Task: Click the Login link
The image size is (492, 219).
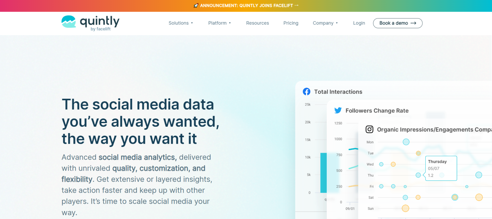Action: pyautogui.click(x=359, y=23)
